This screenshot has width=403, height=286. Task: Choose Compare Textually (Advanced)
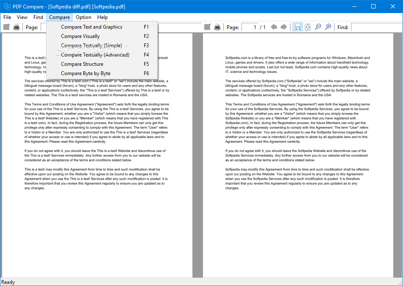pyautogui.click(x=102, y=54)
